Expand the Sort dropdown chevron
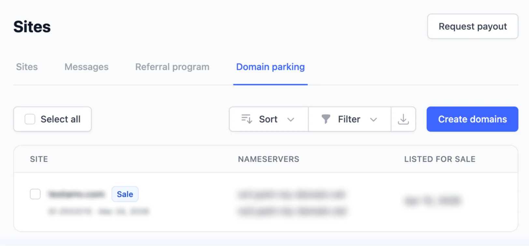Image resolution: width=529 pixels, height=246 pixels. 291,120
